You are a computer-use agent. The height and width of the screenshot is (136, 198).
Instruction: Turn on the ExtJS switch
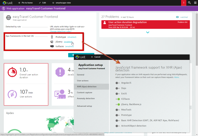coord(118,94)
